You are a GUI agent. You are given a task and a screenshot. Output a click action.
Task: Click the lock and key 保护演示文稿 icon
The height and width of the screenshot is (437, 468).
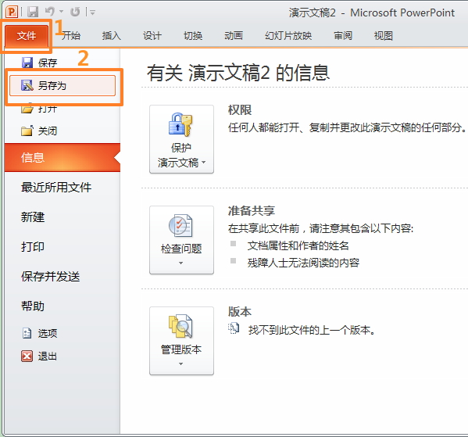coord(180,124)
